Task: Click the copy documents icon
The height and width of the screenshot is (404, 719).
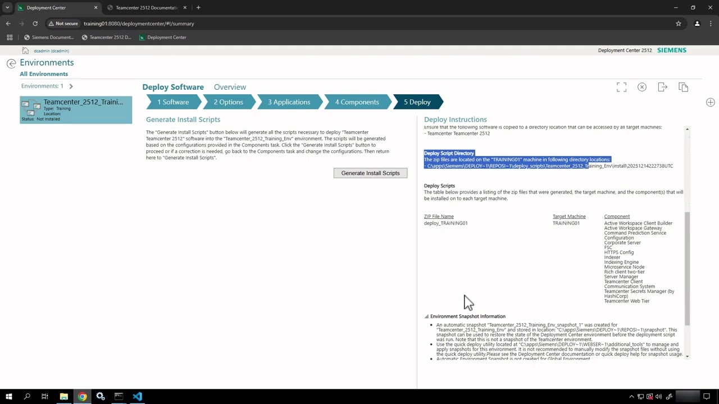Action: 684,87
